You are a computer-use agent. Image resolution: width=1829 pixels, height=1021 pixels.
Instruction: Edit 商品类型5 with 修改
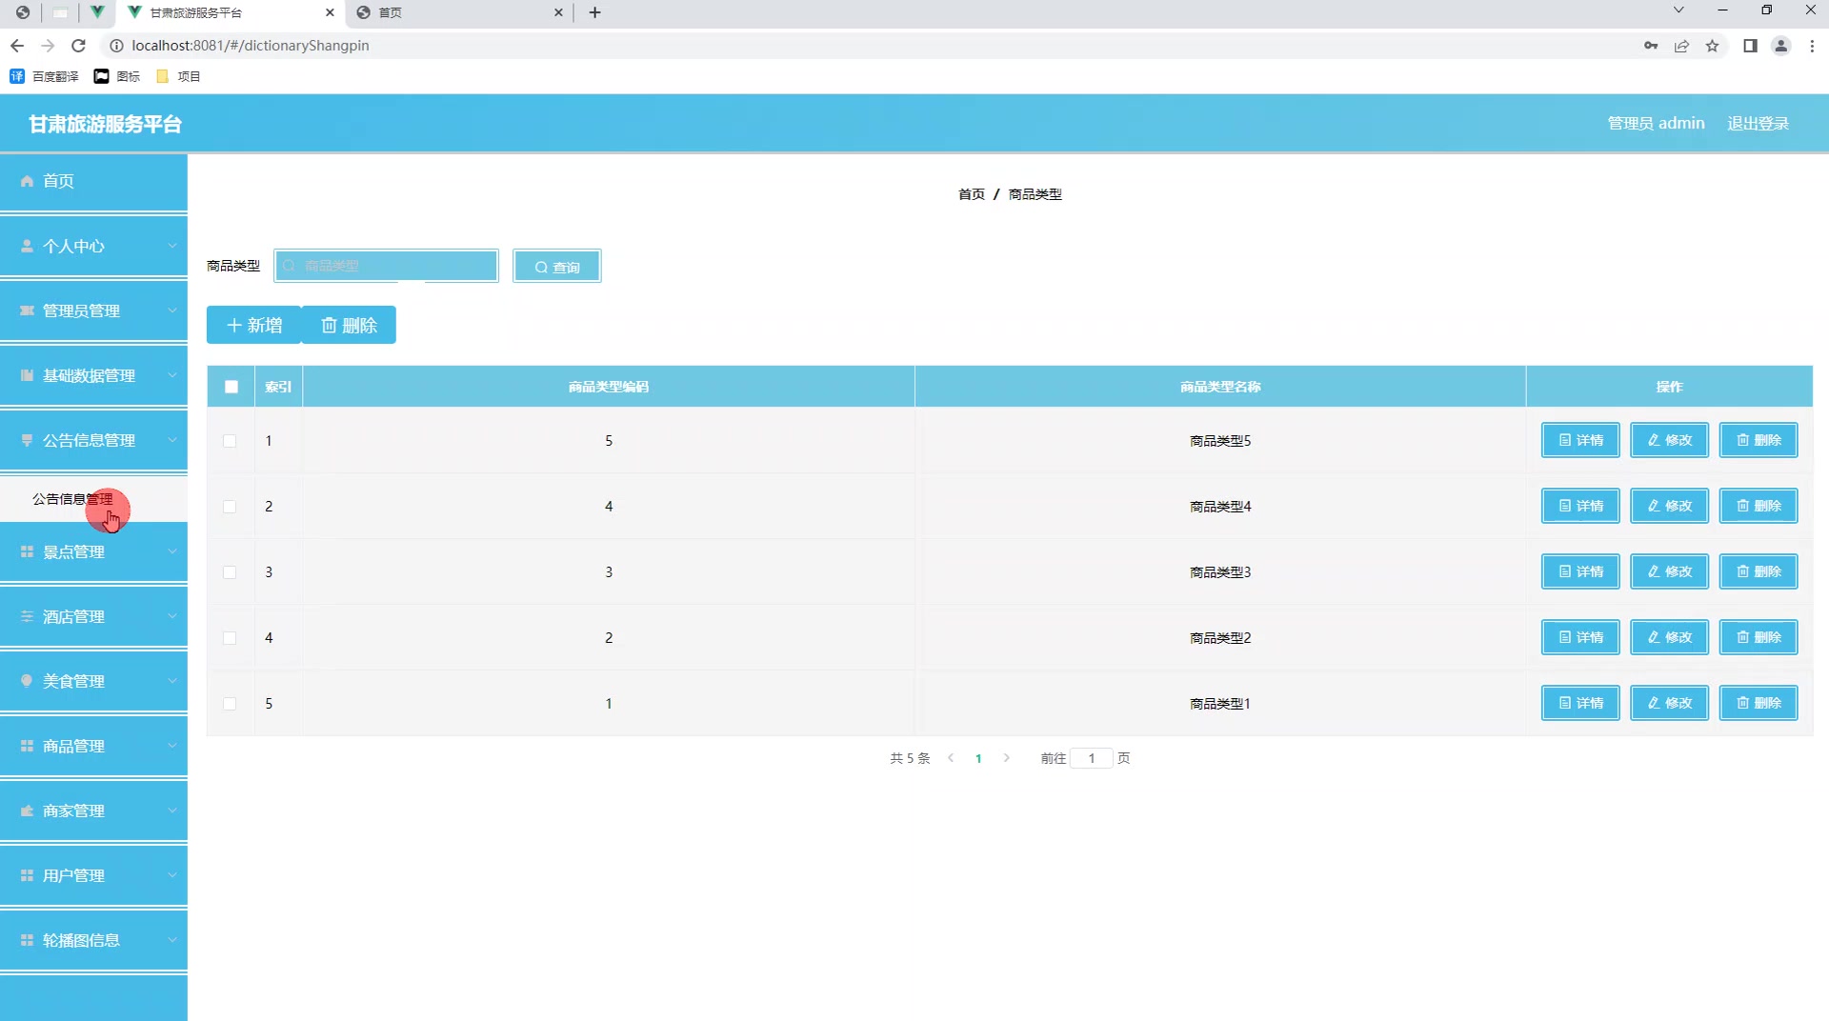tap(1669, 440)
